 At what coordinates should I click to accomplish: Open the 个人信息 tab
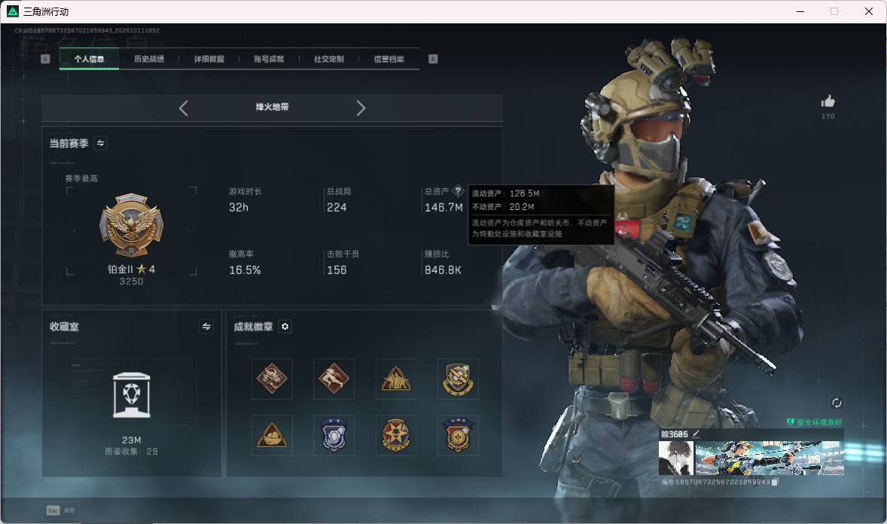click(x=89, y=59)
